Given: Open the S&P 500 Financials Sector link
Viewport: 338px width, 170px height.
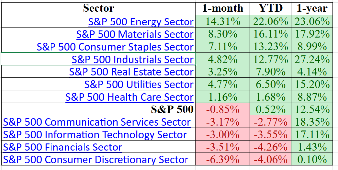Looking at the screenshot, I should pos(63,147).
